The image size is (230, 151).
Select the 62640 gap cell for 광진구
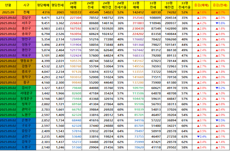point(106,50)
